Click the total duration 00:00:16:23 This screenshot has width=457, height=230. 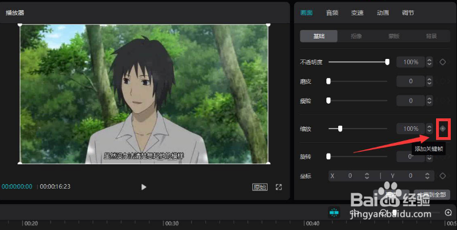pos(55,186)
